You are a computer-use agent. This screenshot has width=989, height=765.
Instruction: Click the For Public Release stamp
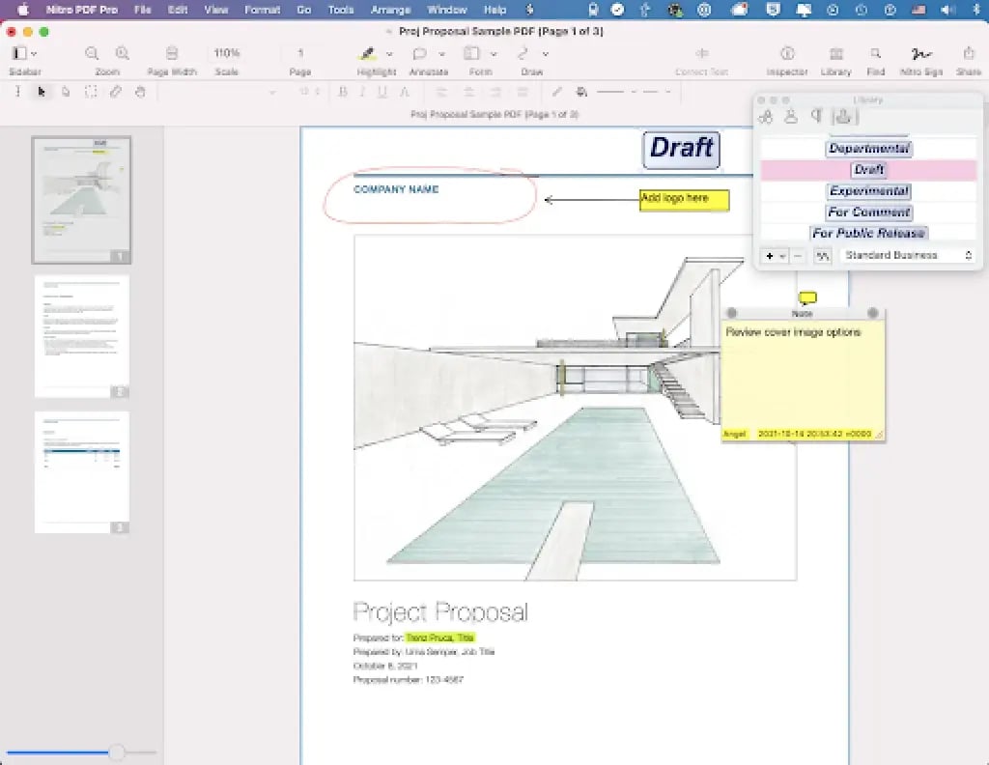(868, 233)
